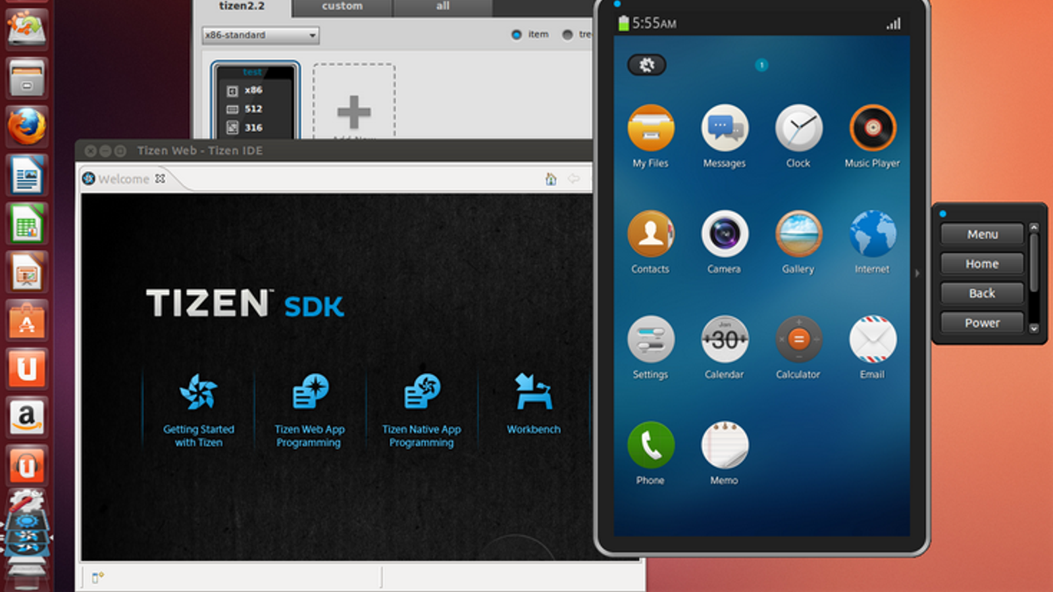Open My Files app in emulator
1053x592 pixels.
coord(651,129)
